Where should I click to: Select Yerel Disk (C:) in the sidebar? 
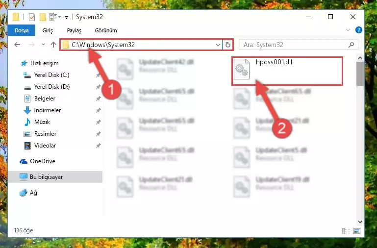(47, 75)
